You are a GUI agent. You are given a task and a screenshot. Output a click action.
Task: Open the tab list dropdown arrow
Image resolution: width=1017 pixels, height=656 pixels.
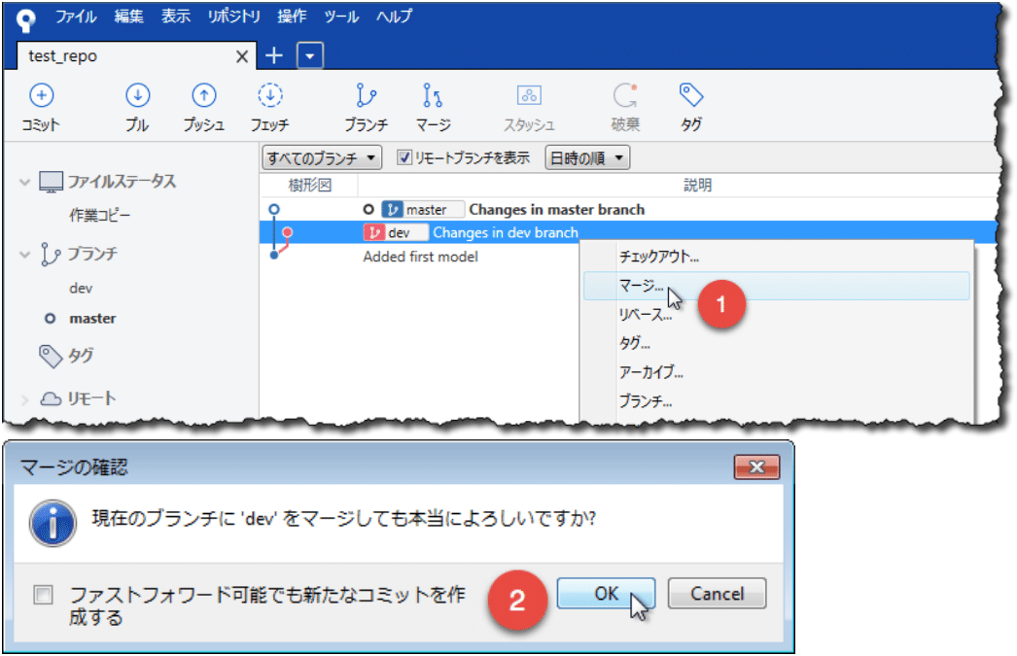tap(310, 55)
